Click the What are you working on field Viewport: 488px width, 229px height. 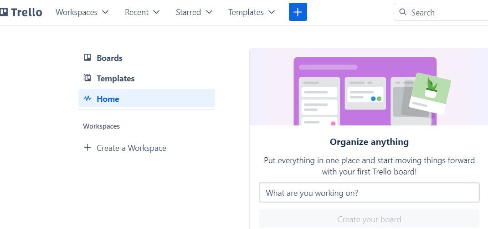point(369,193)
